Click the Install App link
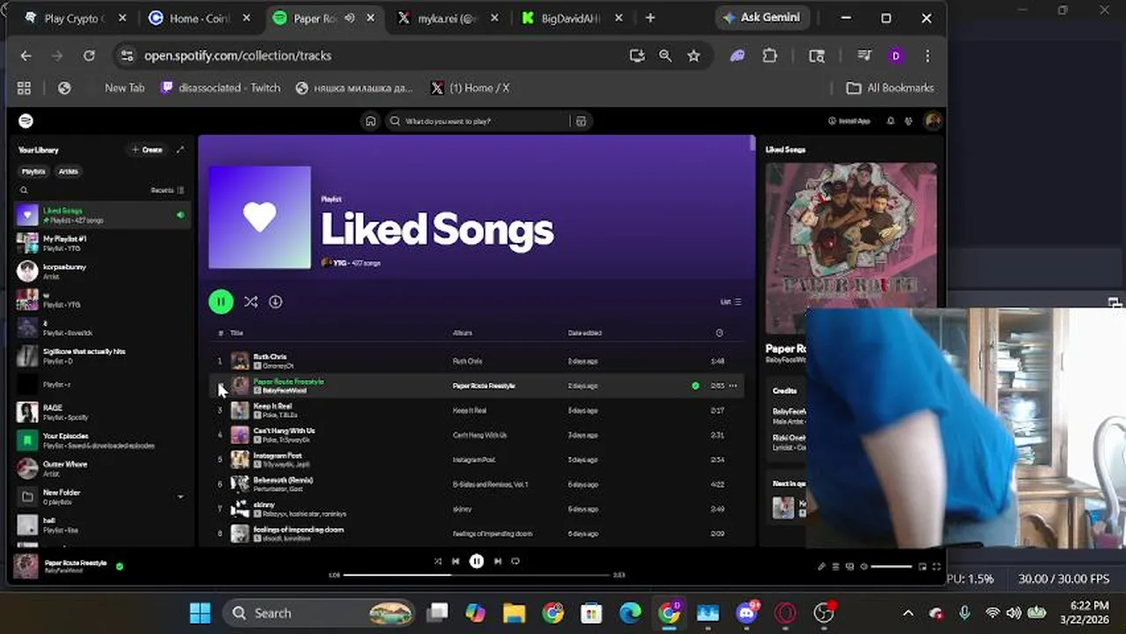The image size is (1126, 634). tap(849, 122)
